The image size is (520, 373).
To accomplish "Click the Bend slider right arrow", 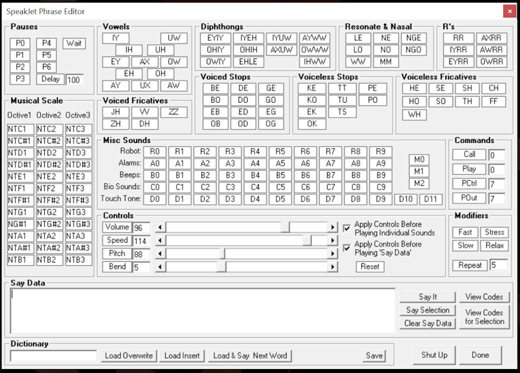I will click(x=333, y=266).
